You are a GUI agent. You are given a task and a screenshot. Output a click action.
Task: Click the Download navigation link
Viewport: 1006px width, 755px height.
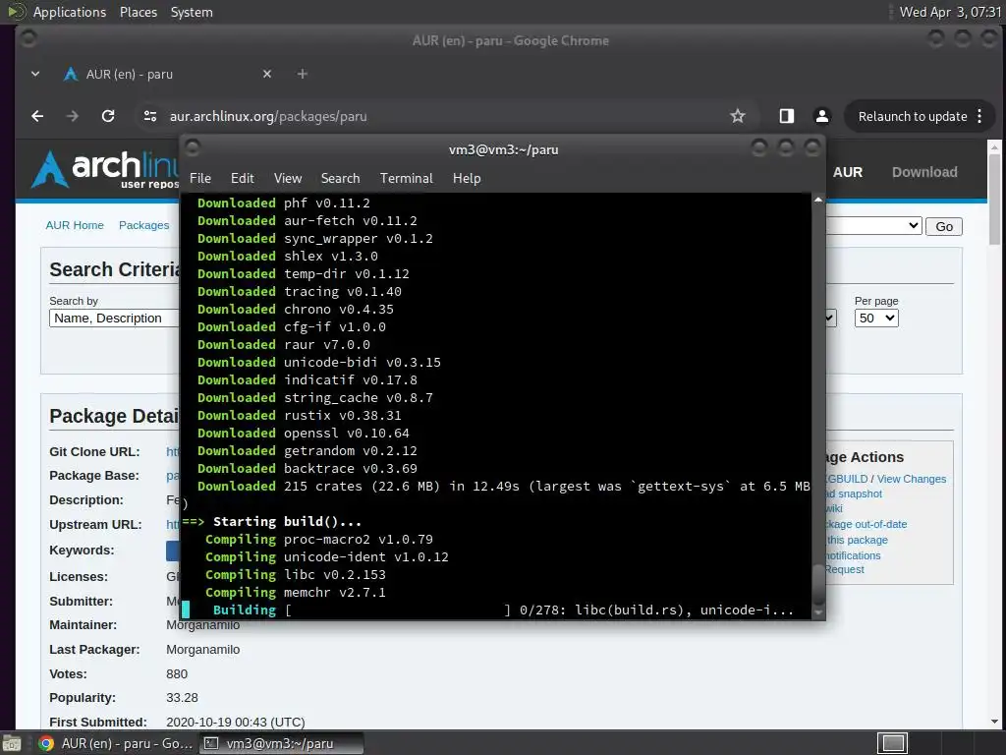click(924, 172)
